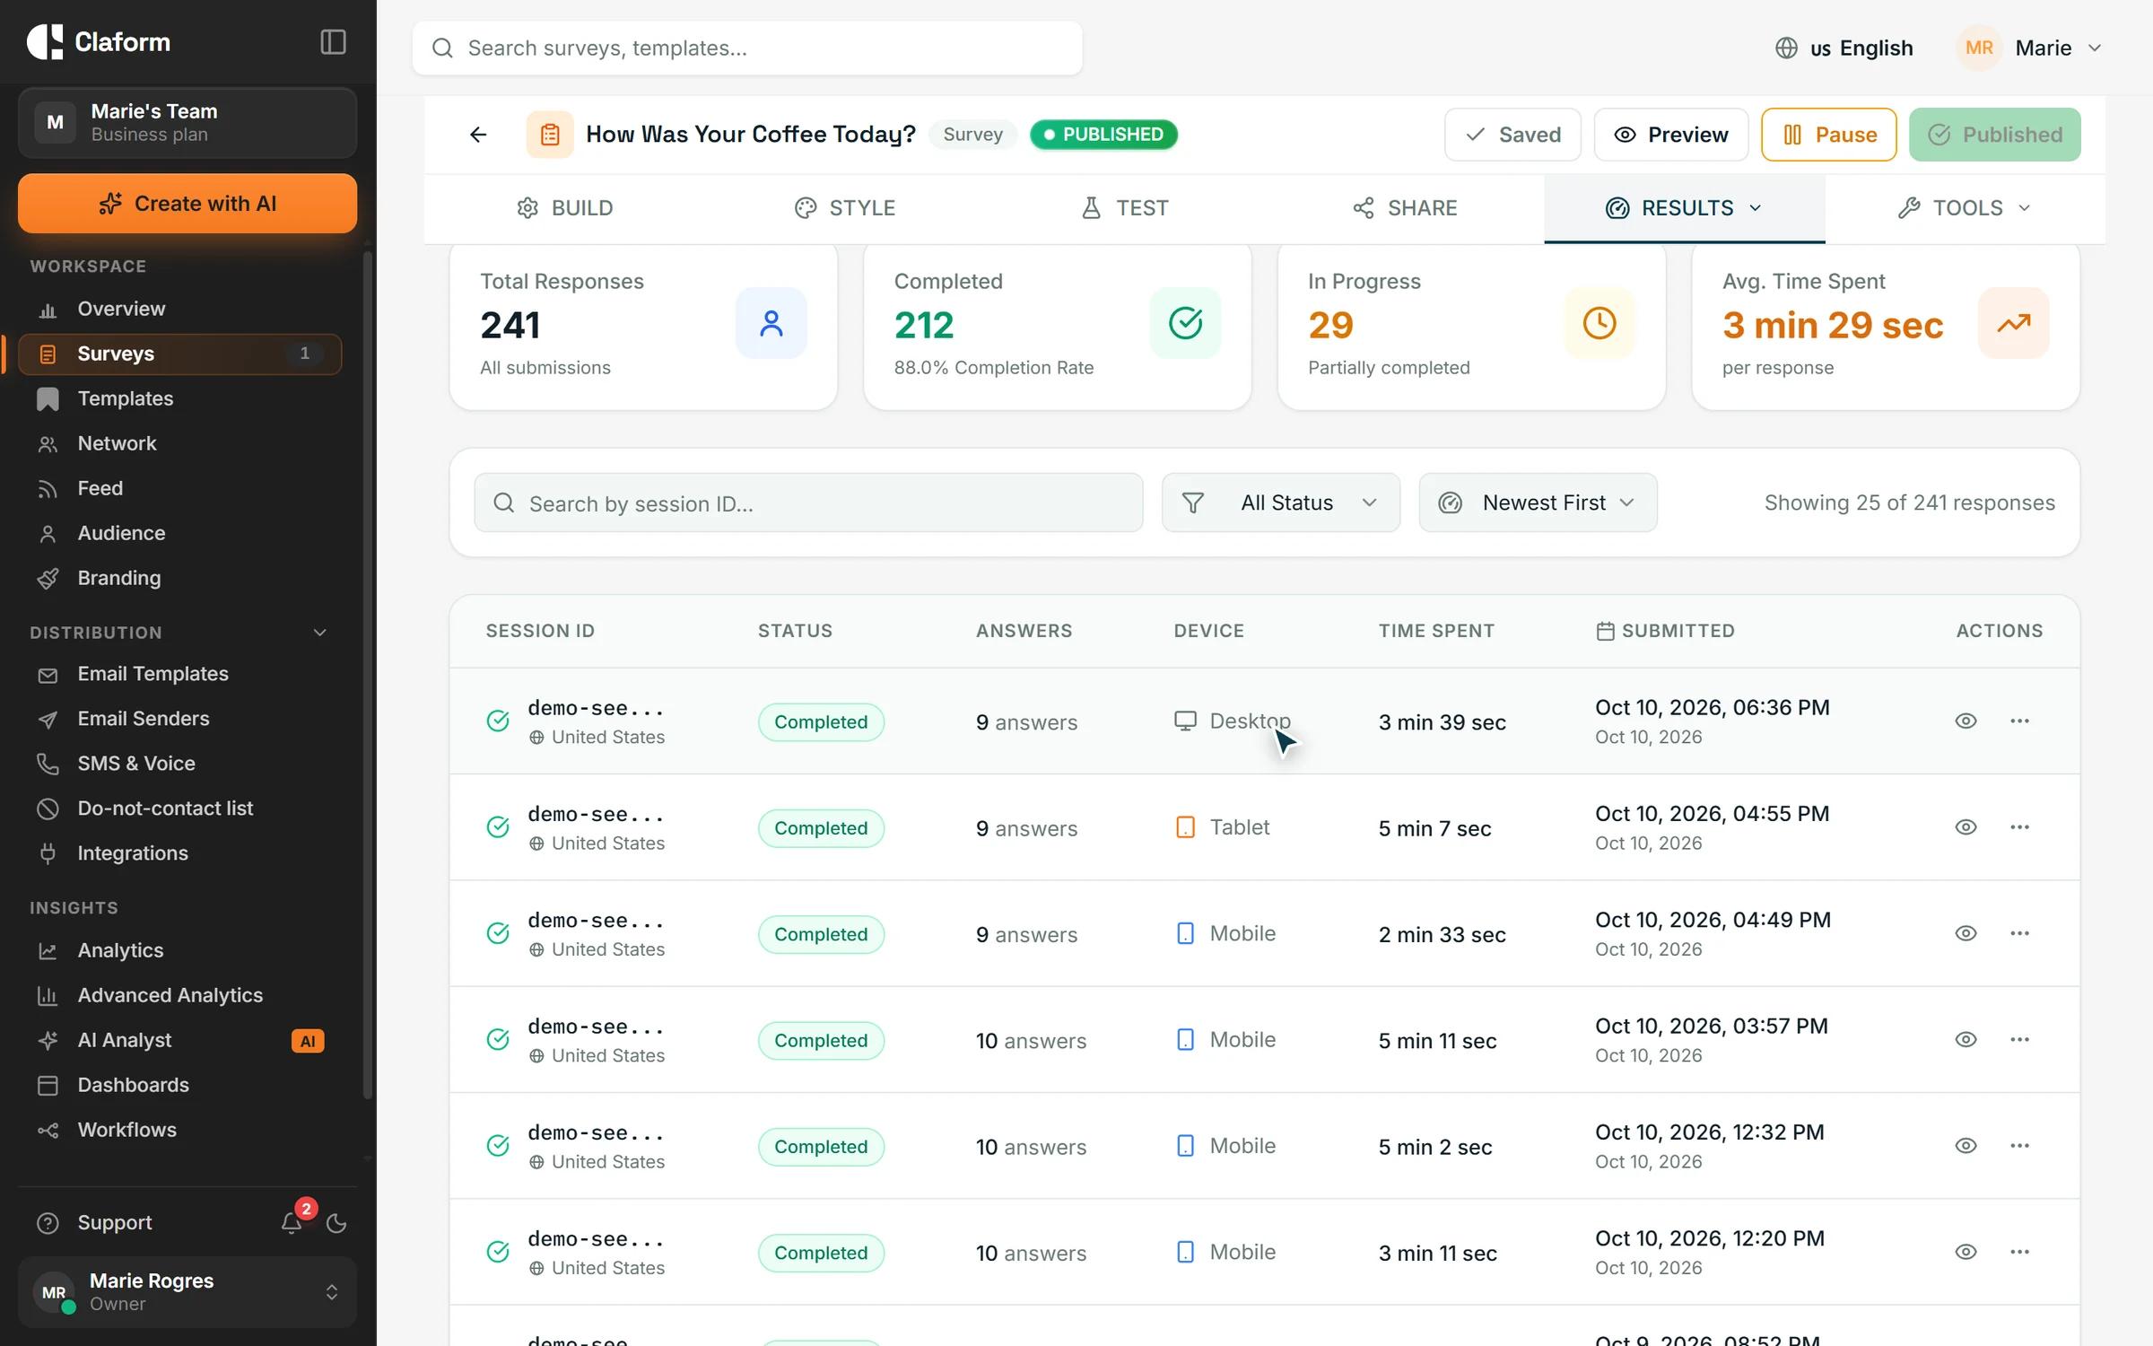This screenshot has height=1346, width=2153.
Task: Open Integrations page
Action: [179, 853]
